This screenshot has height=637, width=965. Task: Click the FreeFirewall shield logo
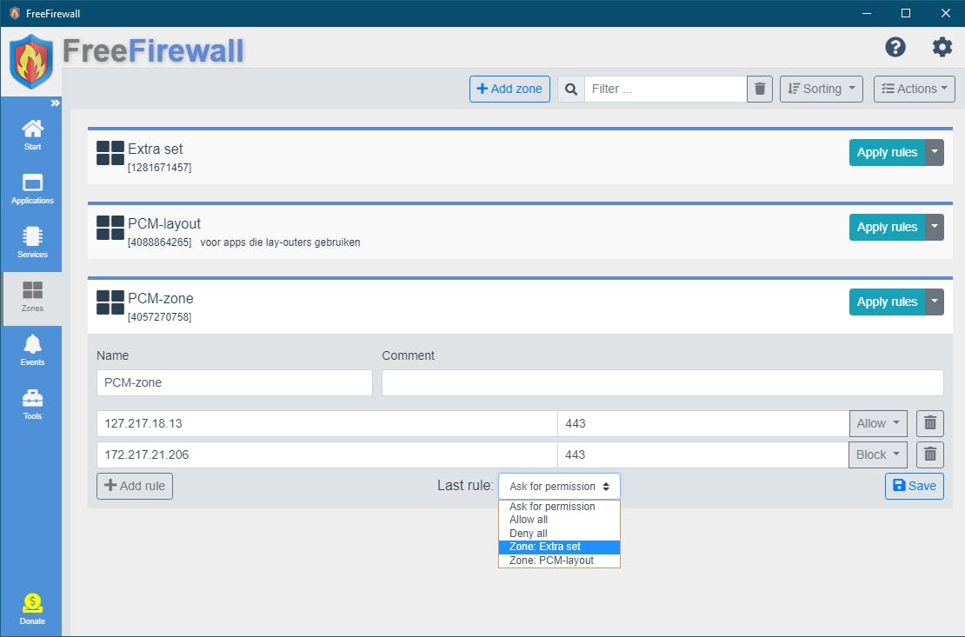click(31, 62)
